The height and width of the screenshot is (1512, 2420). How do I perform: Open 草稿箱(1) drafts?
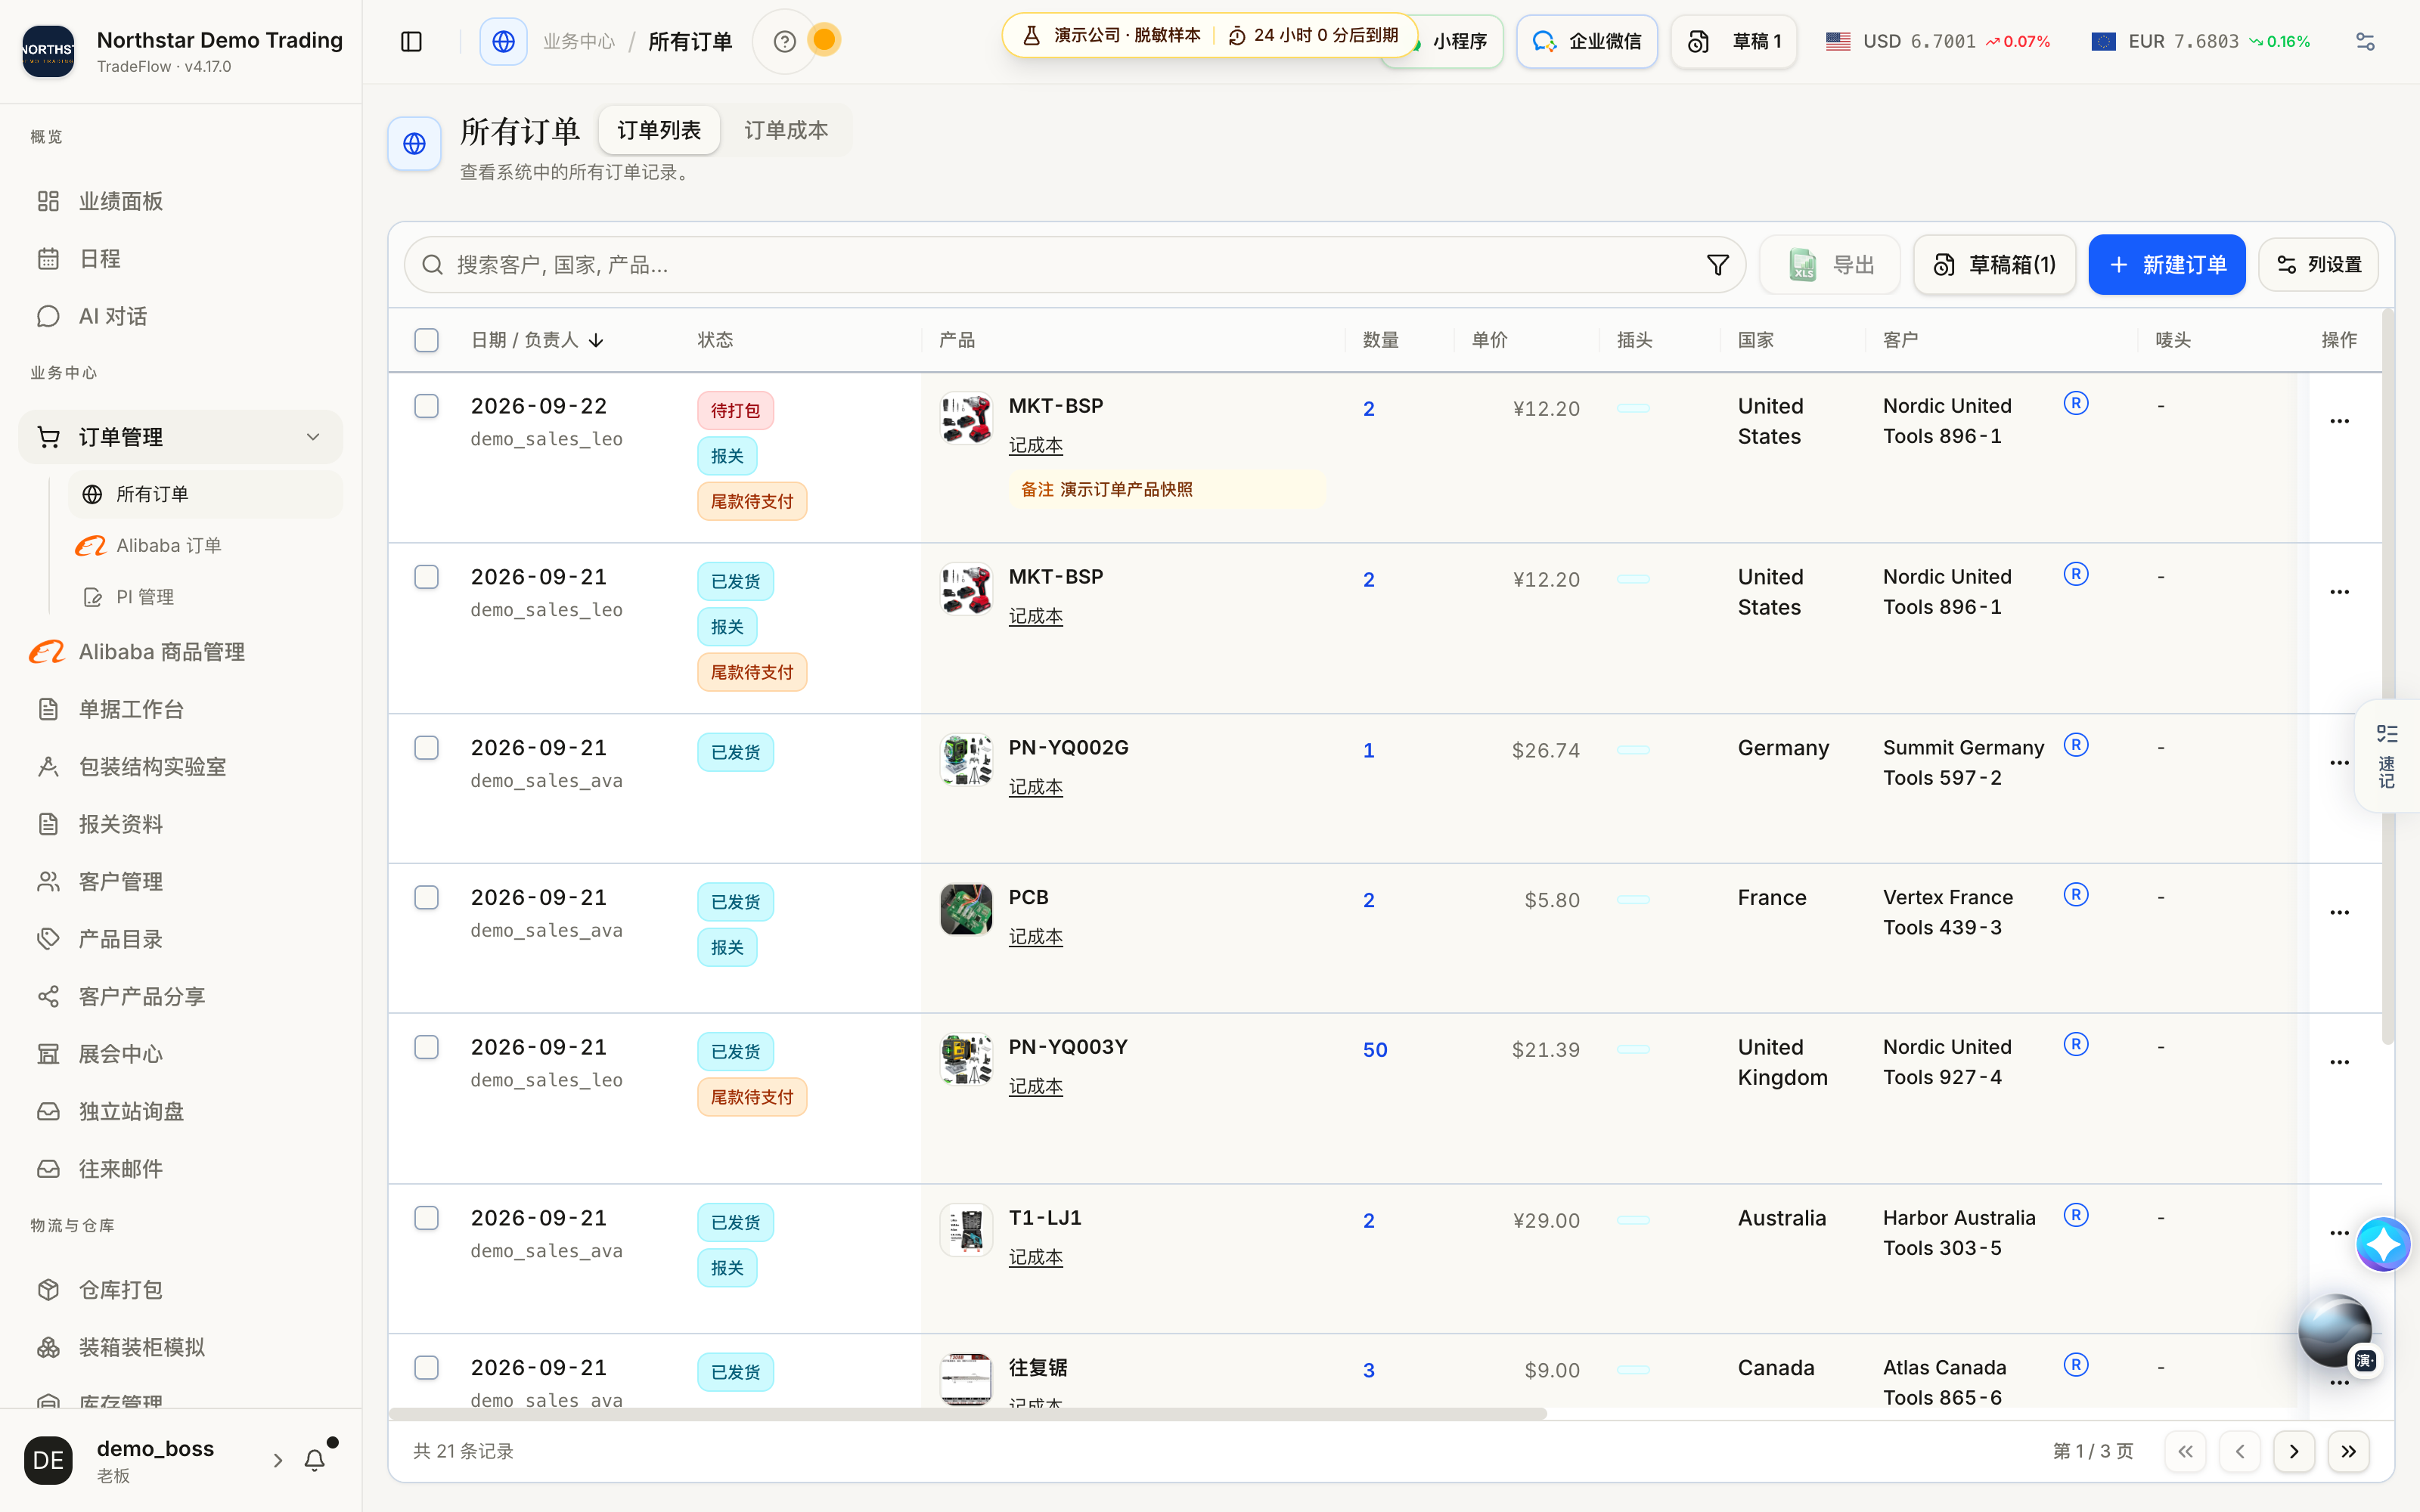(1994, 265)
